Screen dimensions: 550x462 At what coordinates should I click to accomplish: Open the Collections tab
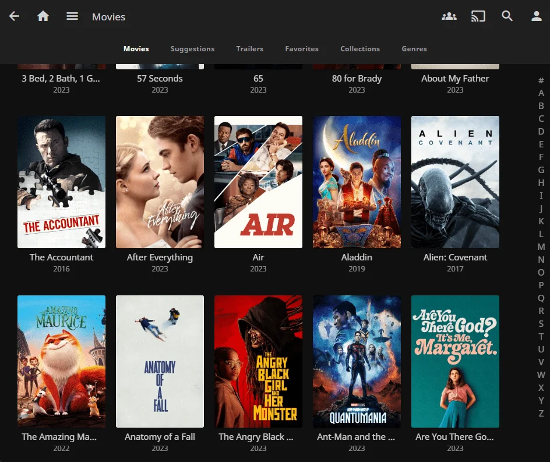360,49
